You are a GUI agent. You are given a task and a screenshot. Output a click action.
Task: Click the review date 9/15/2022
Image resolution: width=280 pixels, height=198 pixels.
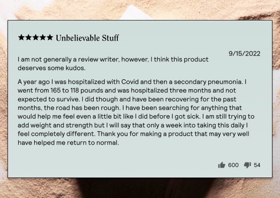pyautogui.click(x=244, y=54)
